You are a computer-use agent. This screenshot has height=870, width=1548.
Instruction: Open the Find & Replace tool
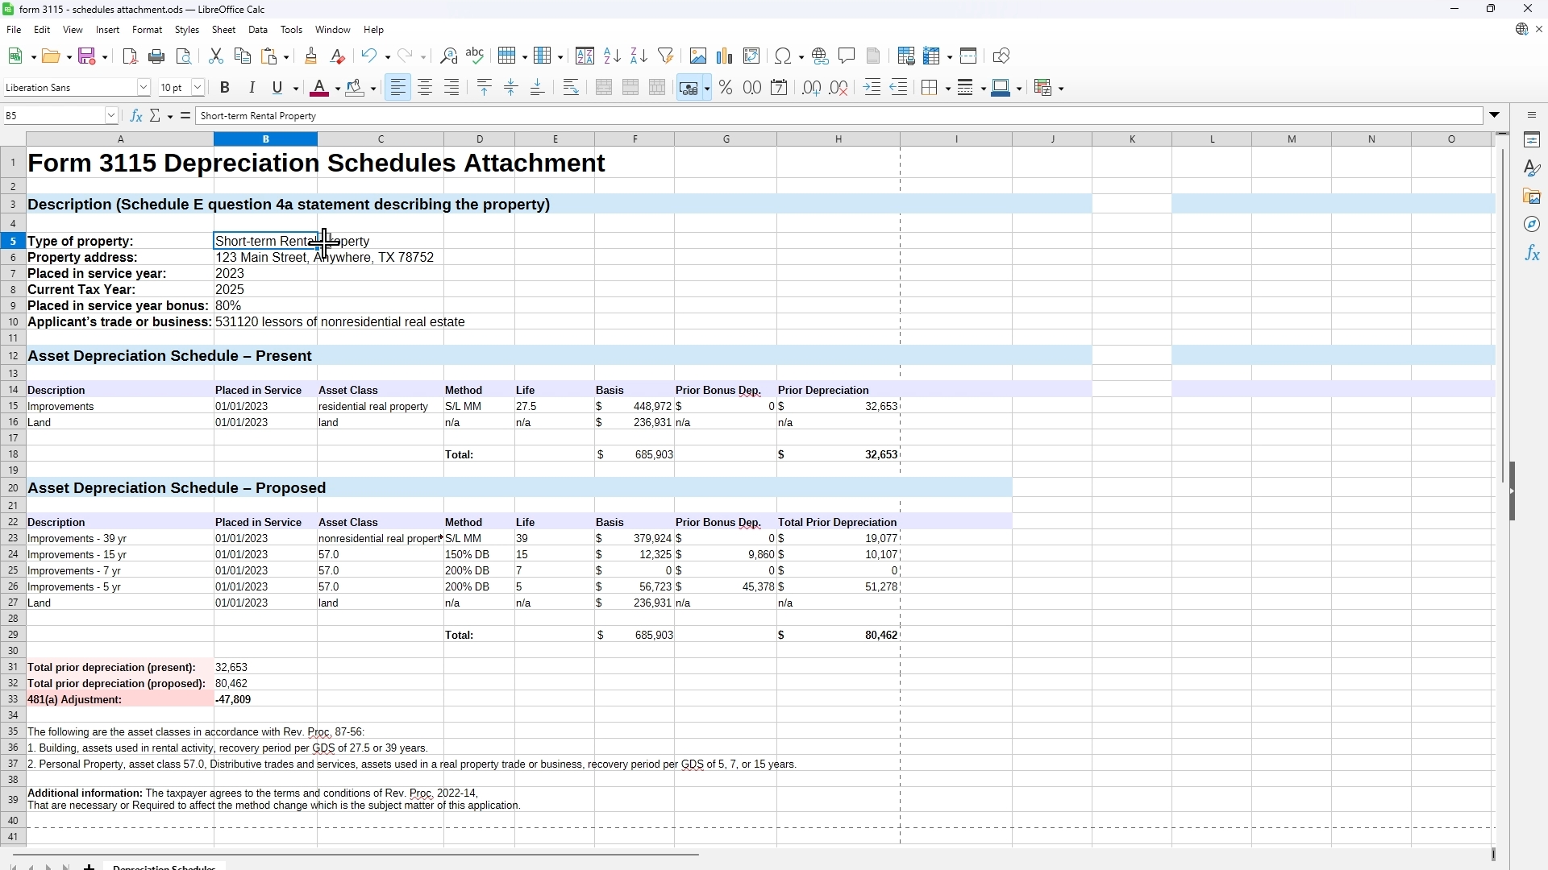449,56
